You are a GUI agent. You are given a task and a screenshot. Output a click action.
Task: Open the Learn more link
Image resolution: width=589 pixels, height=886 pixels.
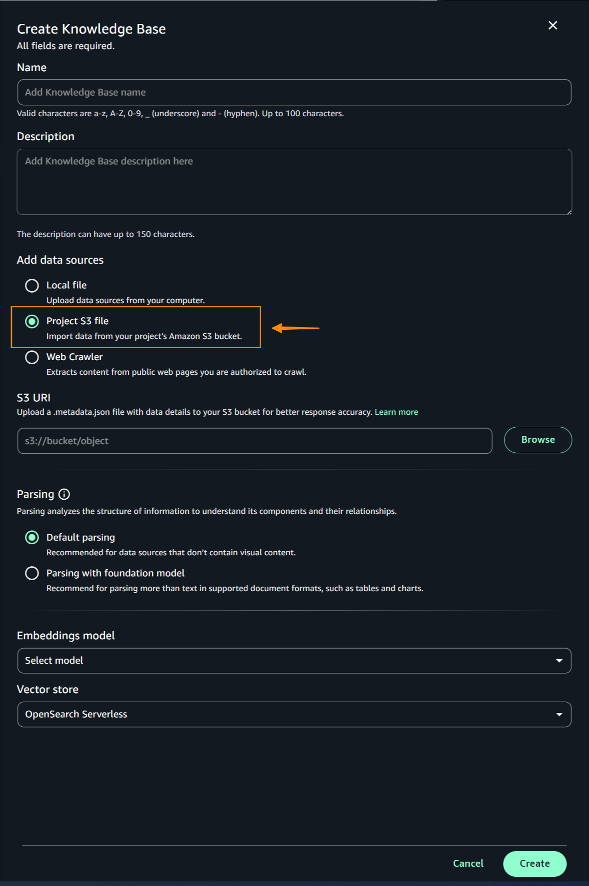(x=396, y=412)
